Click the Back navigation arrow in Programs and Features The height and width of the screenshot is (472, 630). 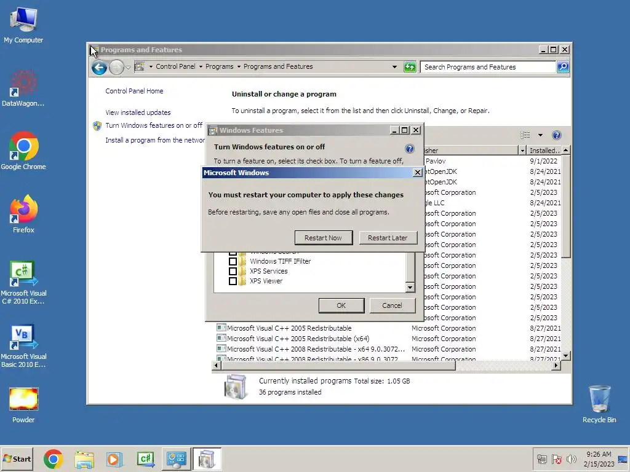99,67
